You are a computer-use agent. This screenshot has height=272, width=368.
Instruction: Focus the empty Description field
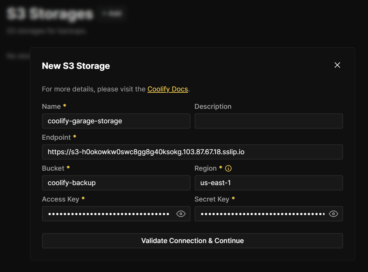[x=269, y=121]
